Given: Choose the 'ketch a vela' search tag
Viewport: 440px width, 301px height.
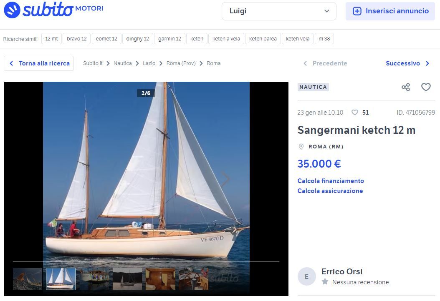Looking at the screenshot, I should [226, 39].
